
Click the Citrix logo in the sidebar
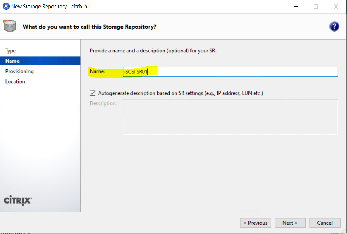tap(18, 200)
